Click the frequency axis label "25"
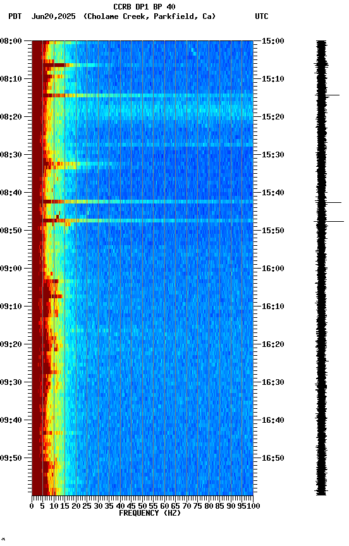 click(x=87, y=506)
